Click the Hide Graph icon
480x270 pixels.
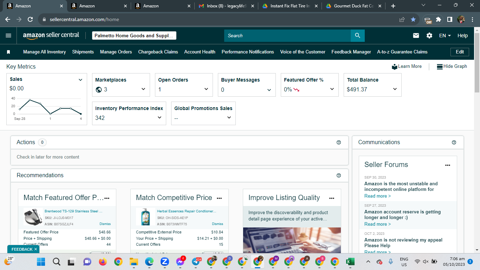(440, 66)
